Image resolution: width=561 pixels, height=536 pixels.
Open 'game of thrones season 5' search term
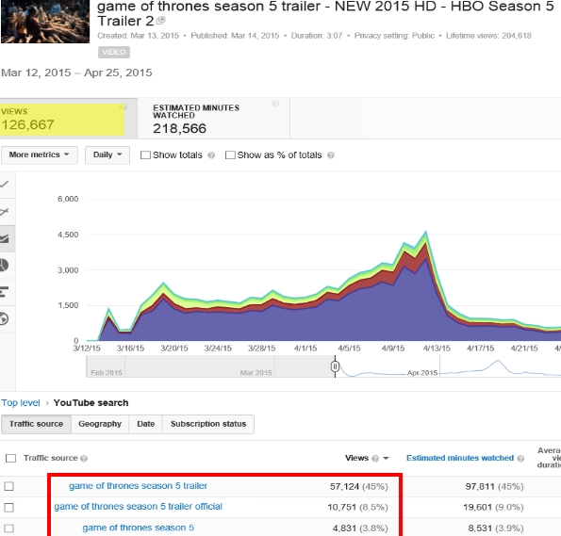(x=138, y=528)
